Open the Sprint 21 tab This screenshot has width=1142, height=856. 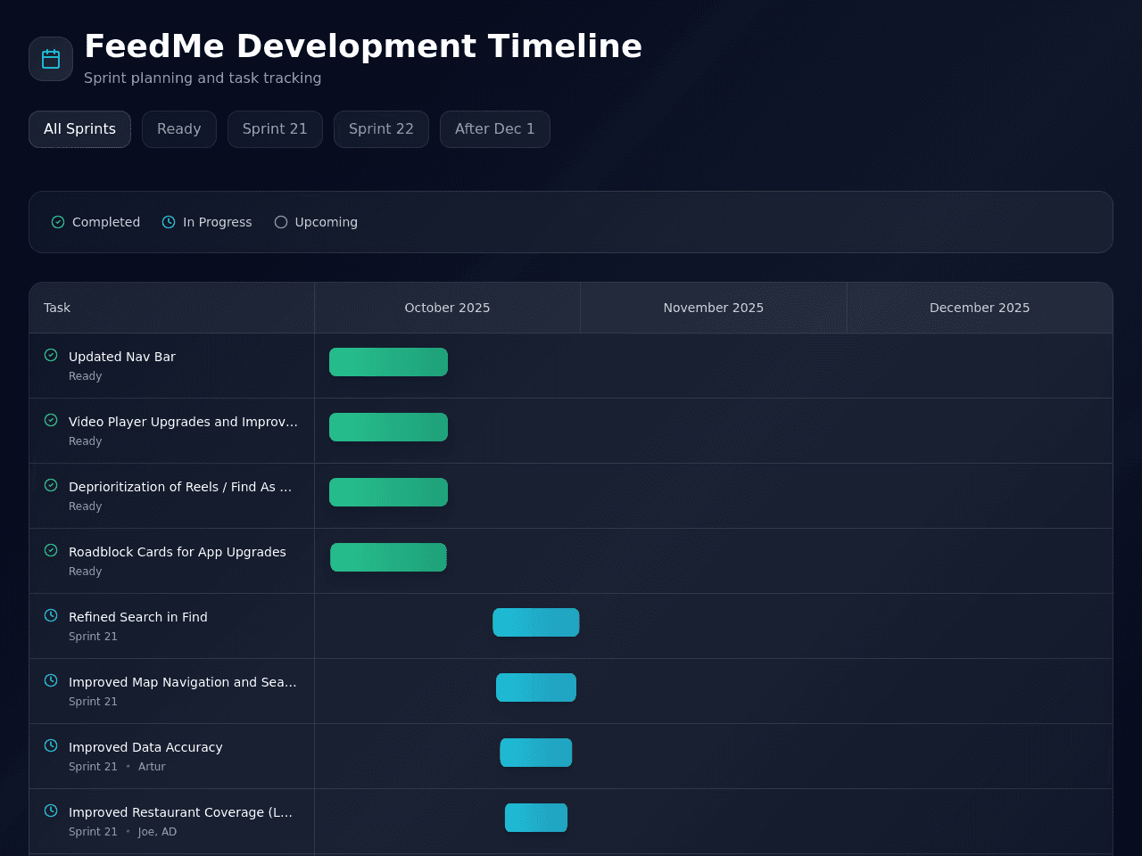coord(275,129)
